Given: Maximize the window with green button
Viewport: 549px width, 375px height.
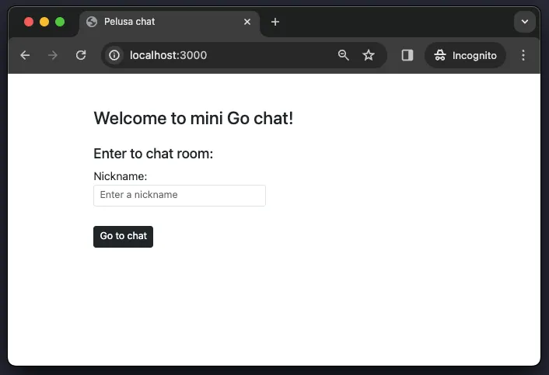Looking at the screenshot, I should point(60,22).
